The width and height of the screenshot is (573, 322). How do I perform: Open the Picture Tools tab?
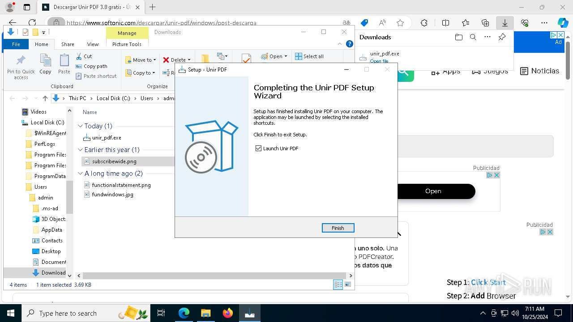click(127, 44)
